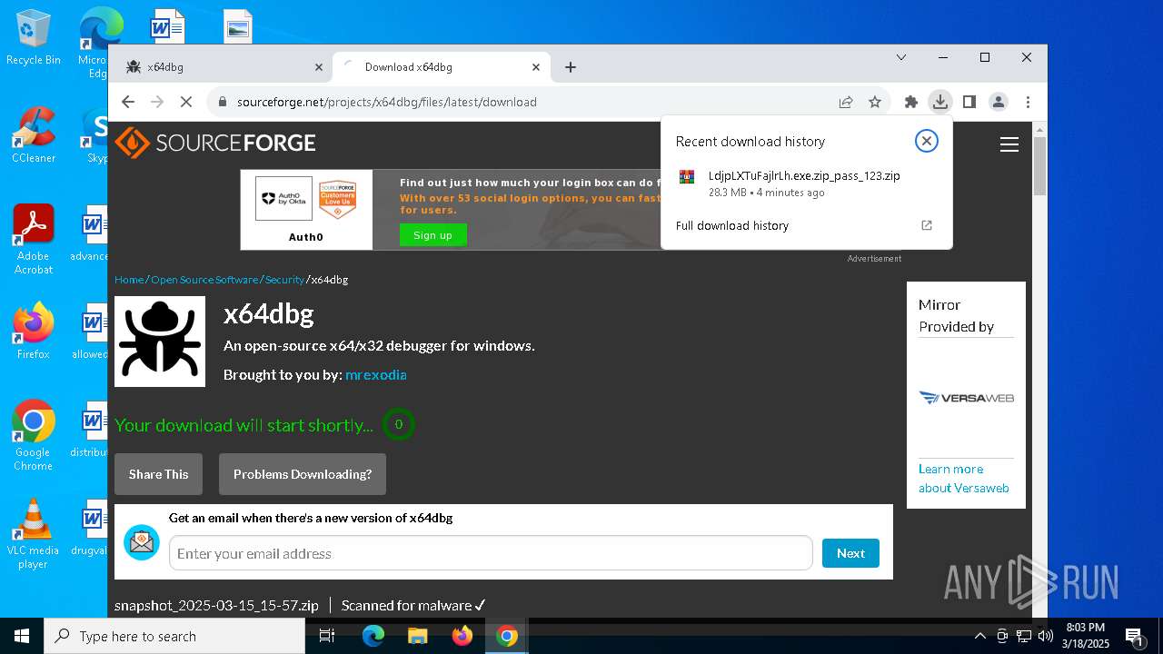Stop loading the page
The image size is (1163, 654).
click(185, 102)
